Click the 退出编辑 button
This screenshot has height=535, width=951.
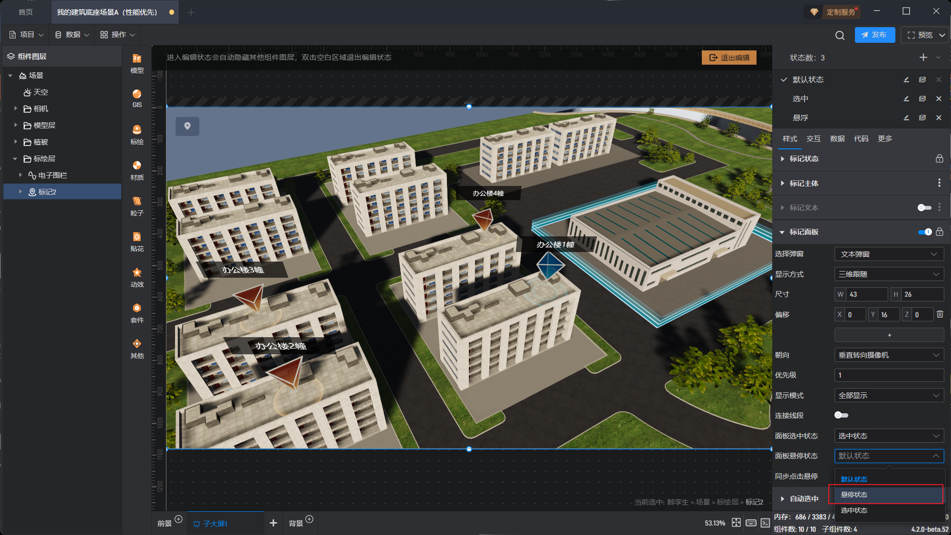coord(729,58)
